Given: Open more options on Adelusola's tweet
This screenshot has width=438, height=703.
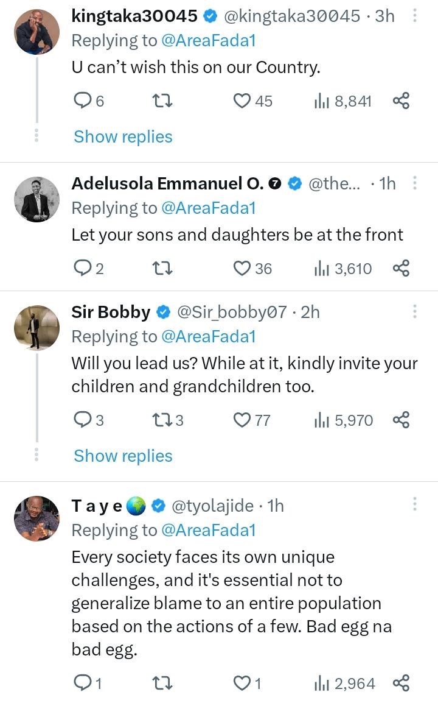Looking at the screenshot, I should tap(415, 183).
